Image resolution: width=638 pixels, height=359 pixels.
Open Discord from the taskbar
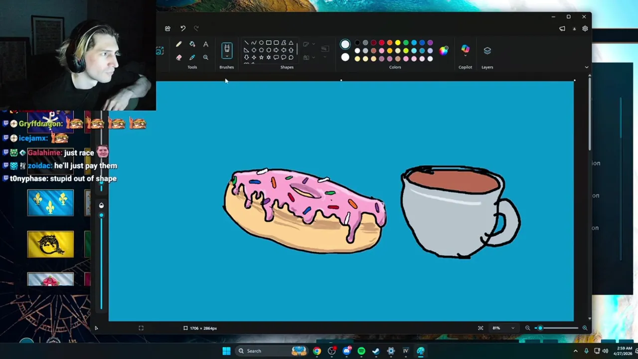point(347,351)
